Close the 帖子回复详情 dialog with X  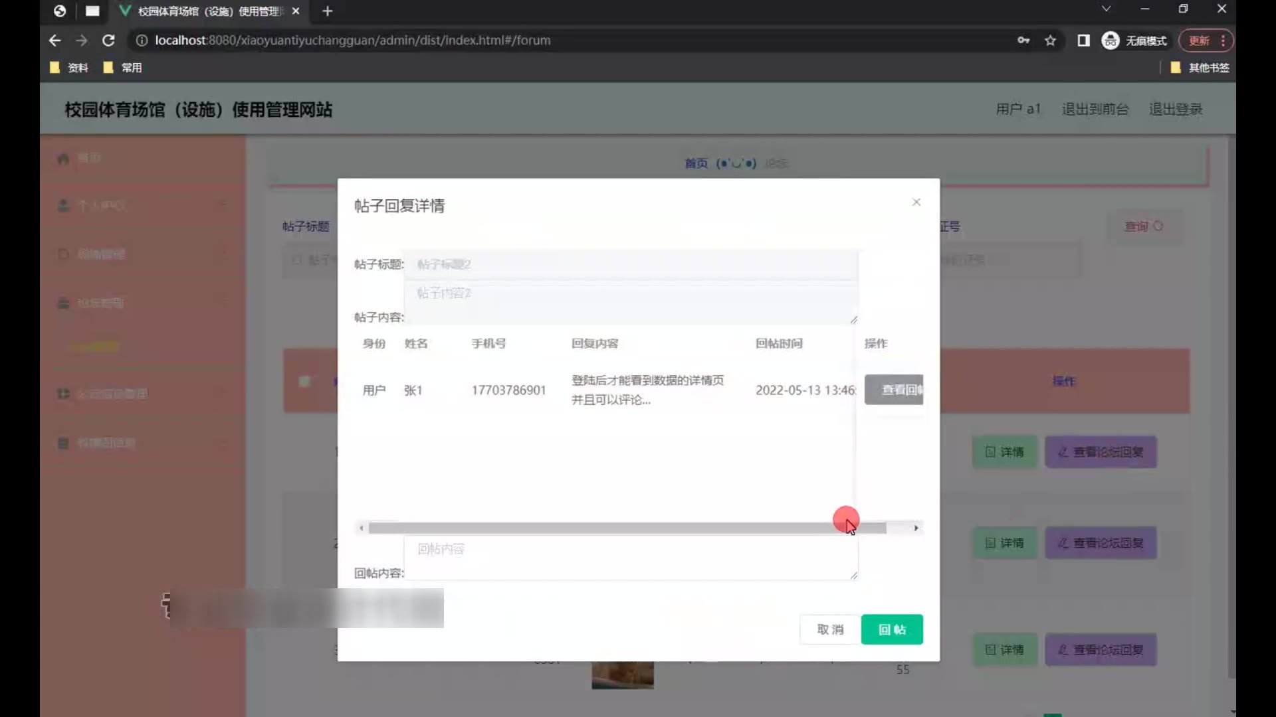916,202
